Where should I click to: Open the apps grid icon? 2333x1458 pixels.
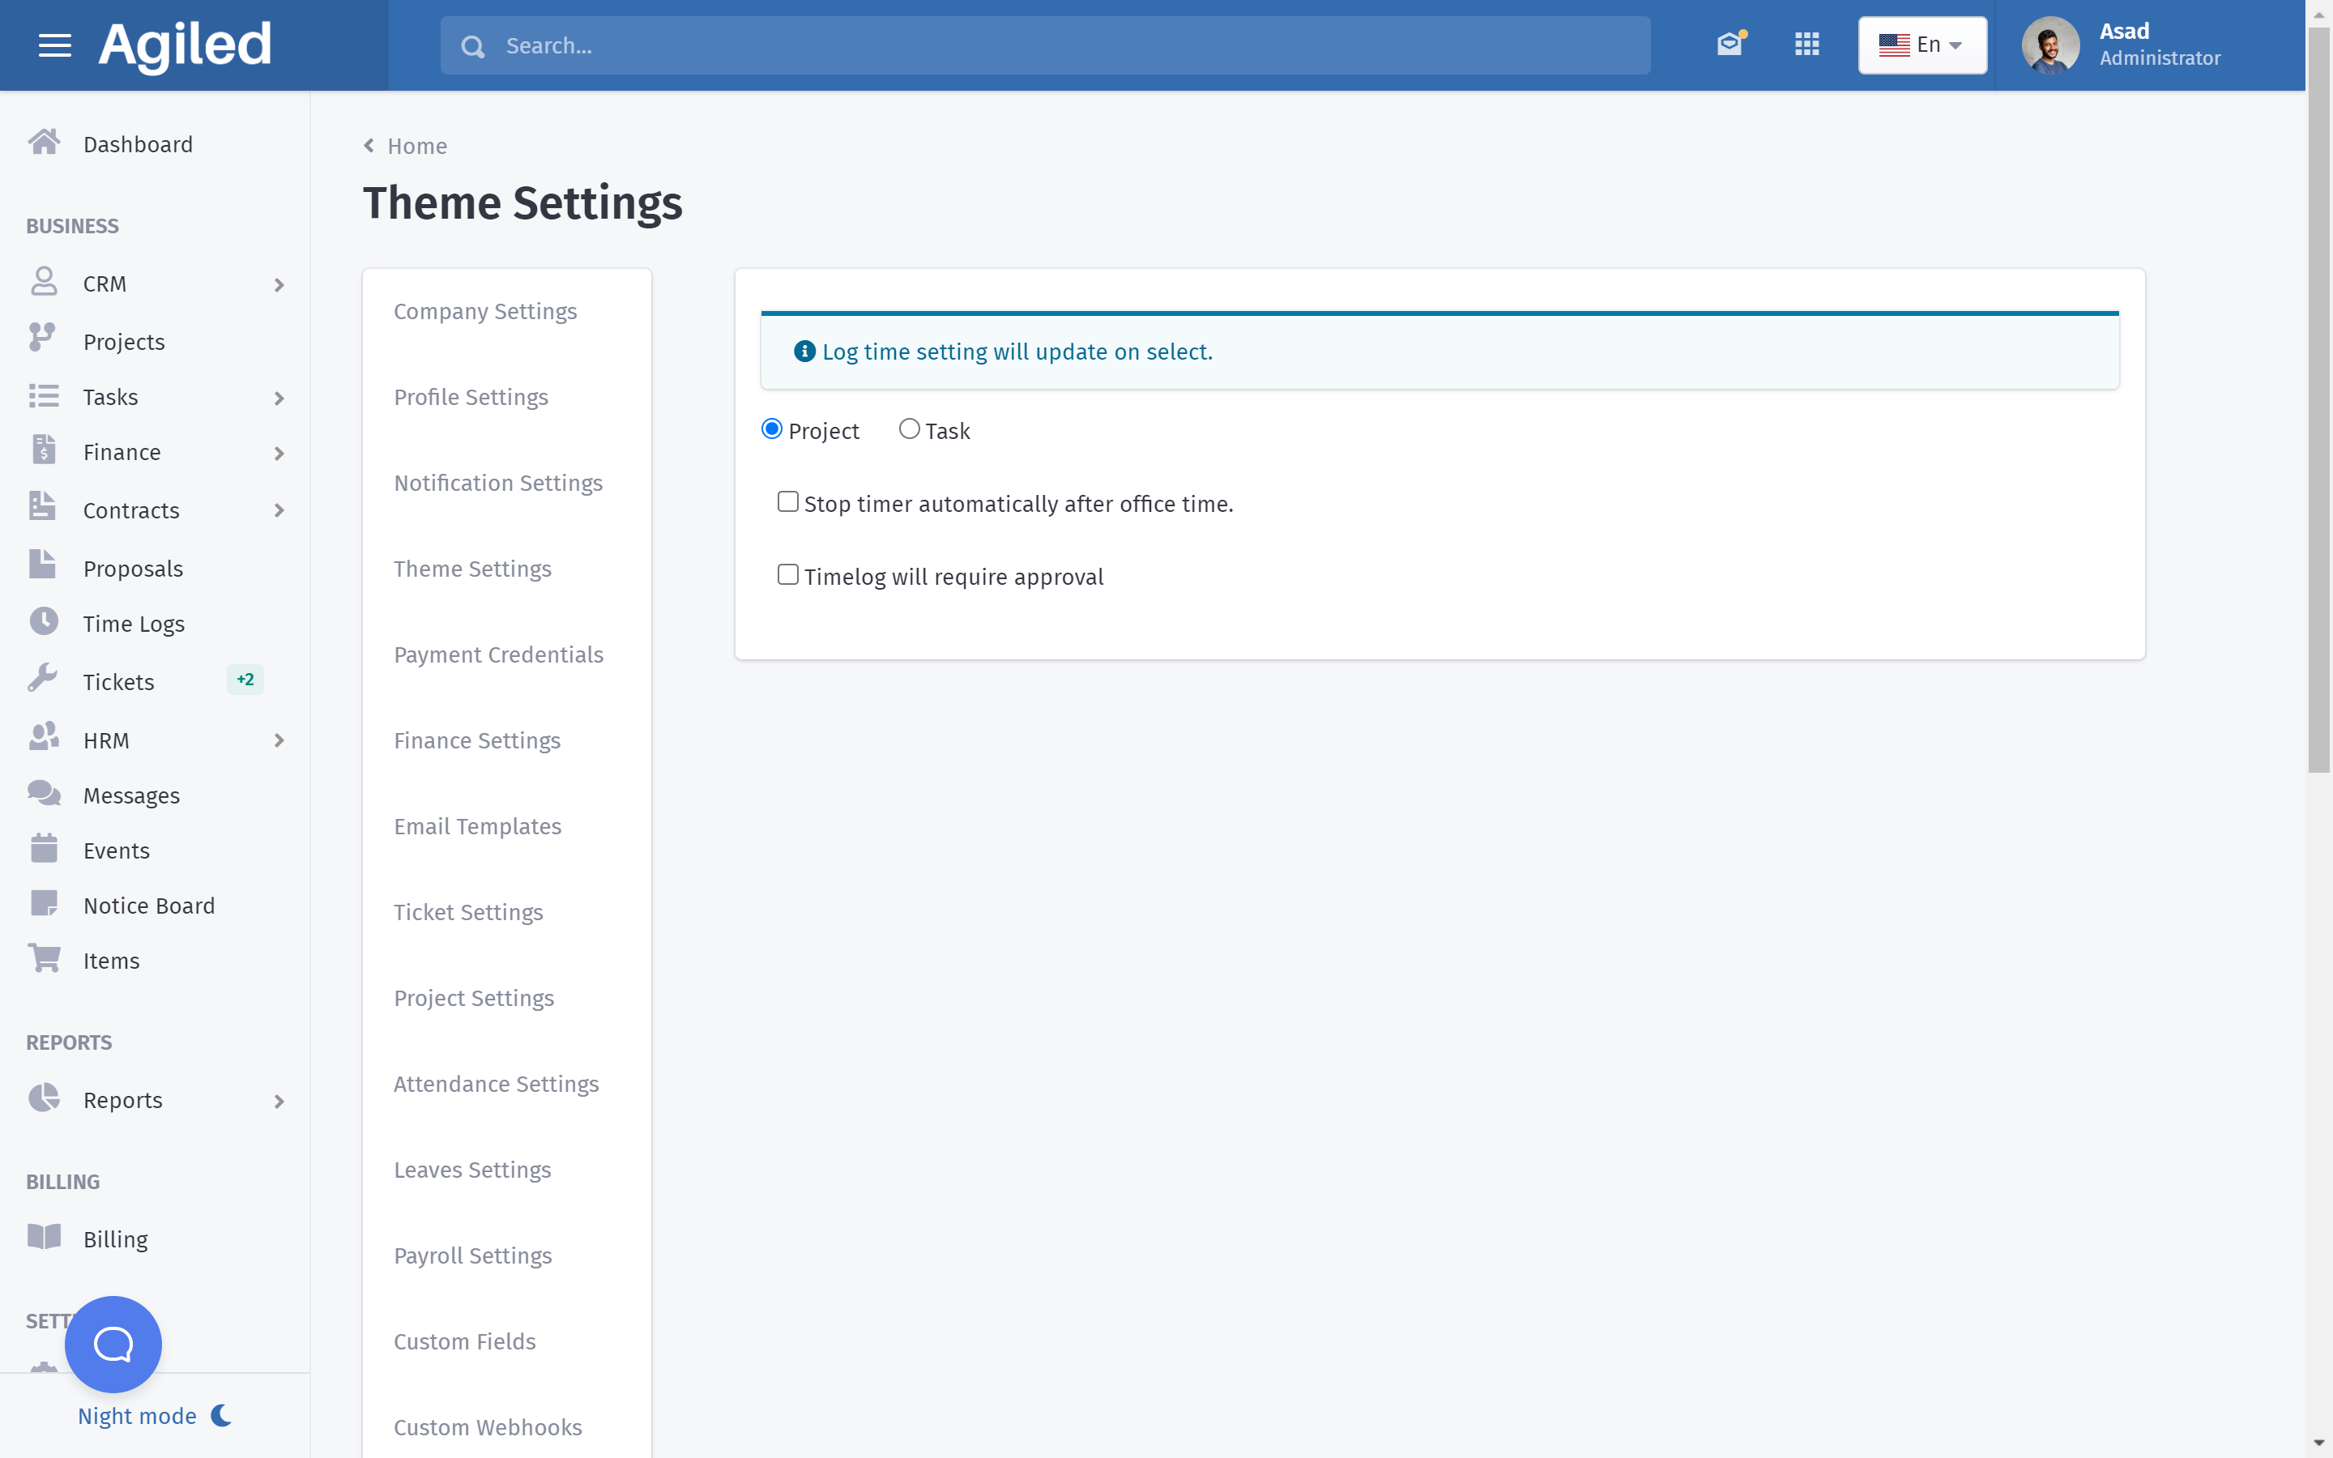[x=1806, y=45]
